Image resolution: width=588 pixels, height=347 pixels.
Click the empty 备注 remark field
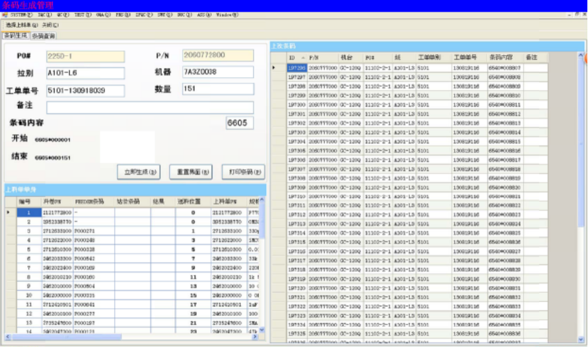point(150,107)
